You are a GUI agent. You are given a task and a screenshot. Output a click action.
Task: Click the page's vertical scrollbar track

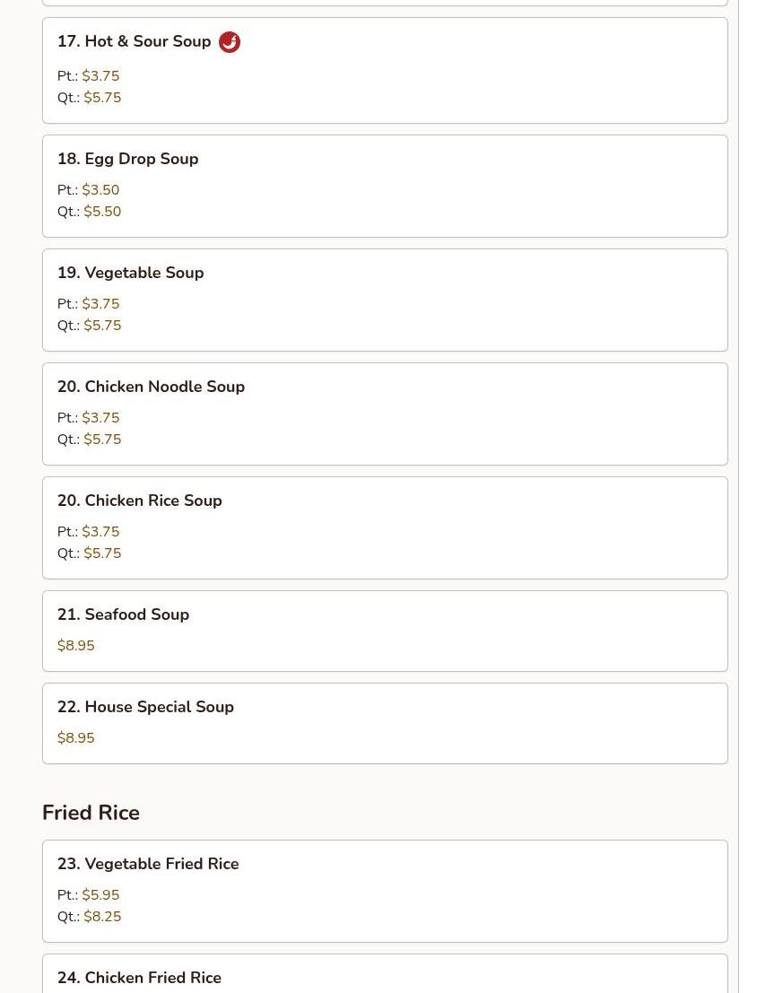pyautogui.click(x=747, y=497)
